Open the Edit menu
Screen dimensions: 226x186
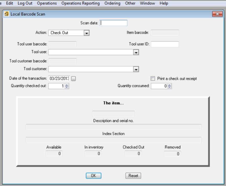point(9,3)
